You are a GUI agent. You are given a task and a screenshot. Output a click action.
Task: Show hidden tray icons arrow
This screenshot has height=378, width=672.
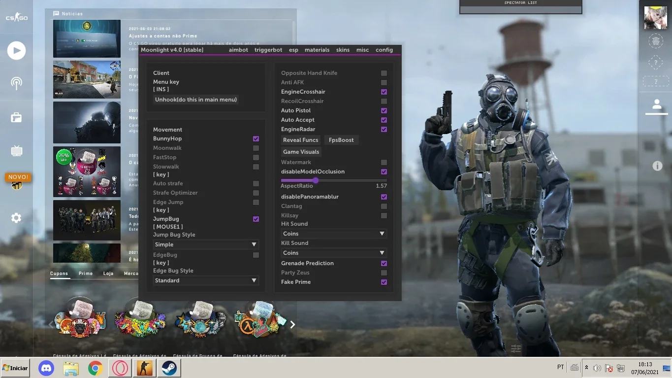tap(586, 368)
